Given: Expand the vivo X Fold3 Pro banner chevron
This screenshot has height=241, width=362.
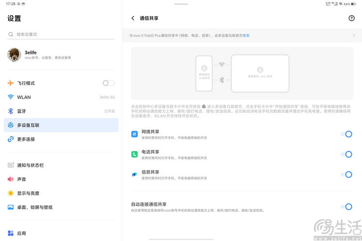Looking at the screenshot, I should pos(354,36).
